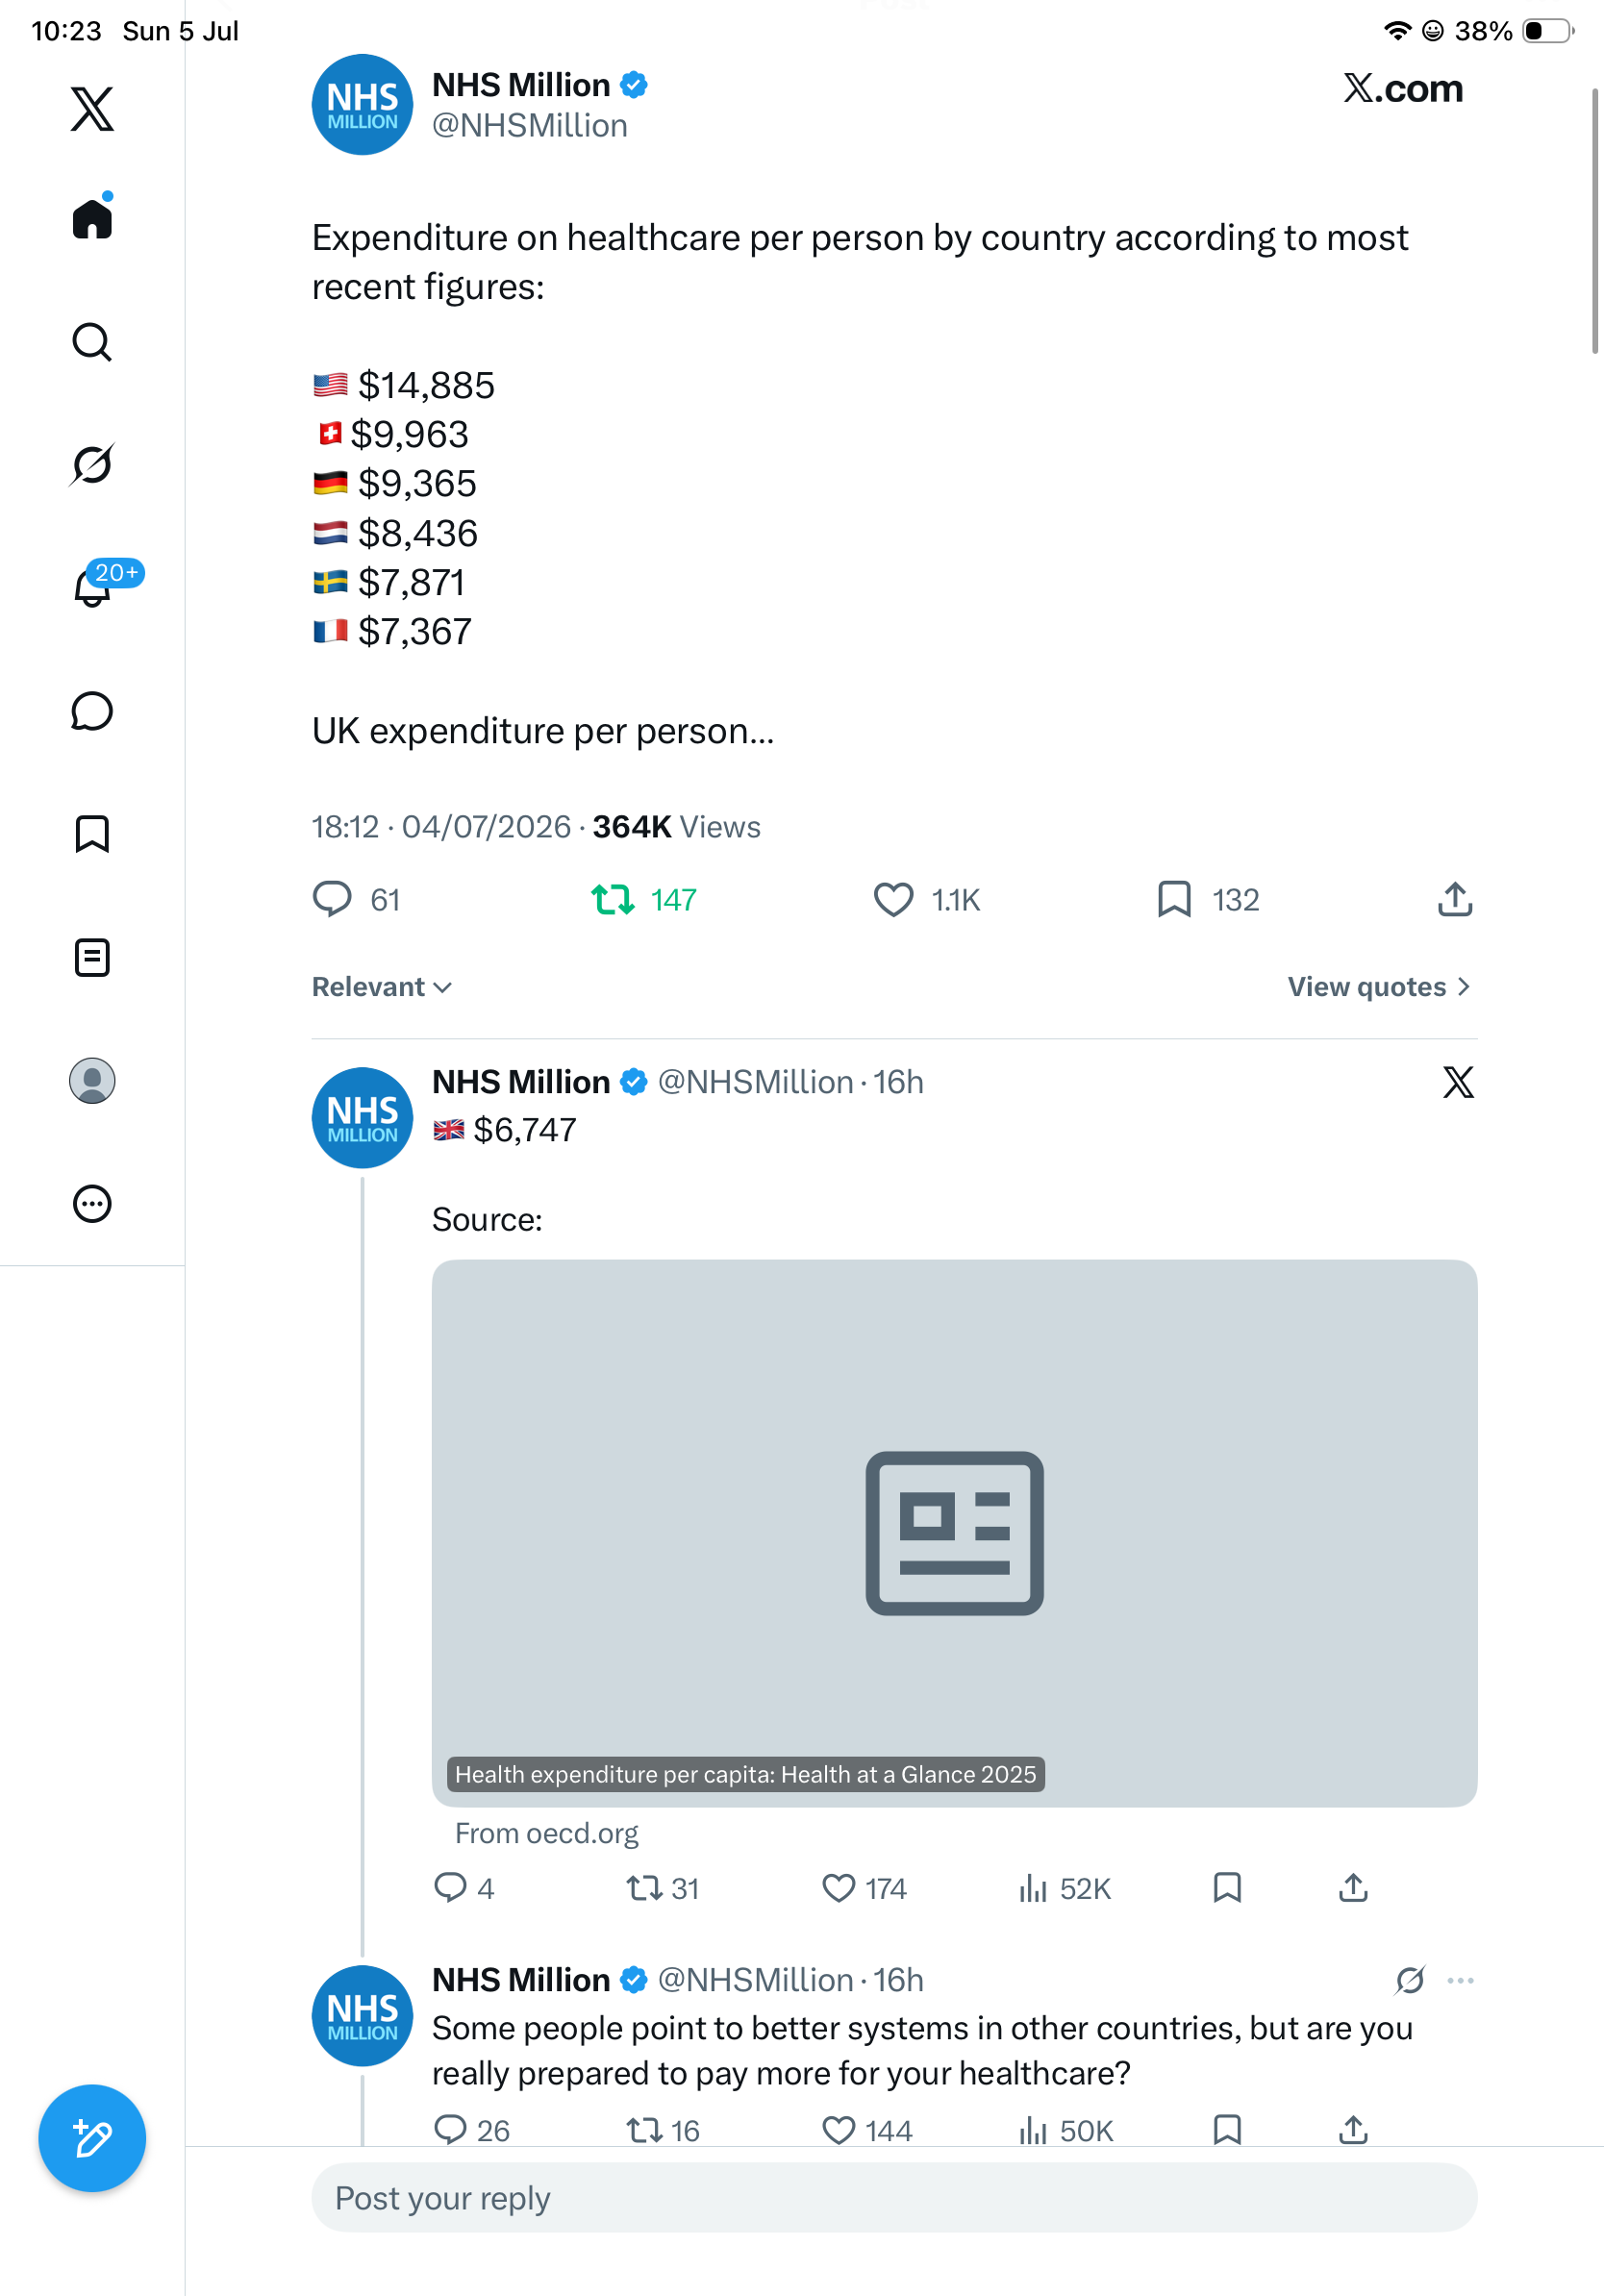Open the X home logo in sidebar

coord(92,108)
